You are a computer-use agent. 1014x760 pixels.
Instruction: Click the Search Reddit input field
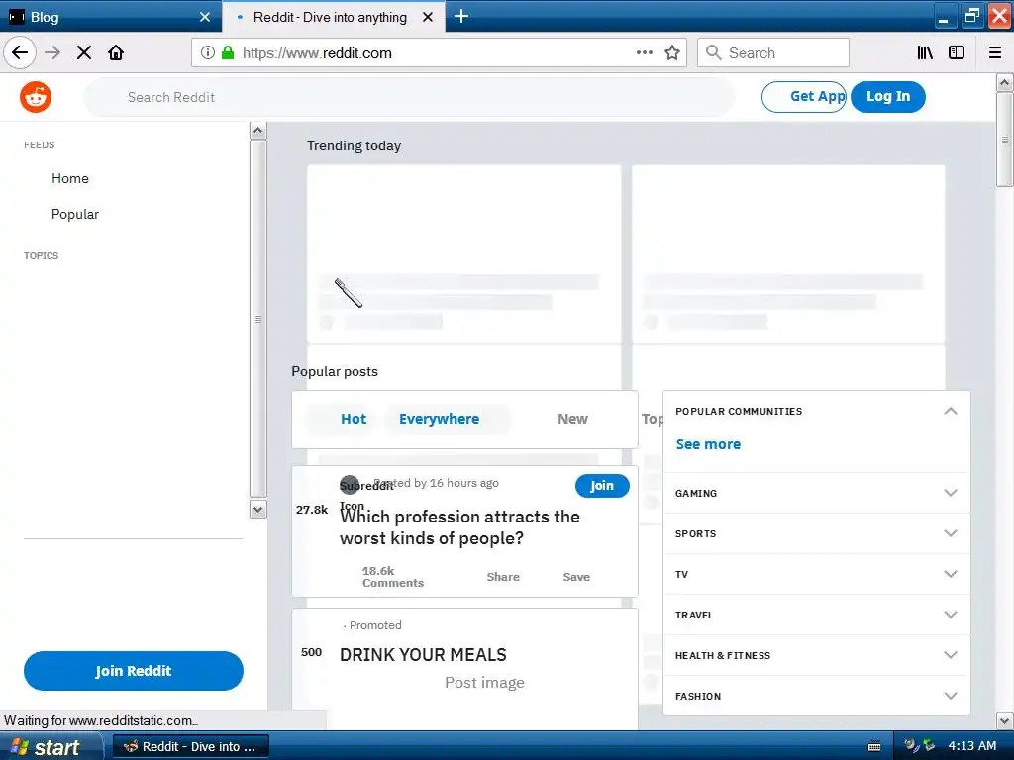(409, 97)
